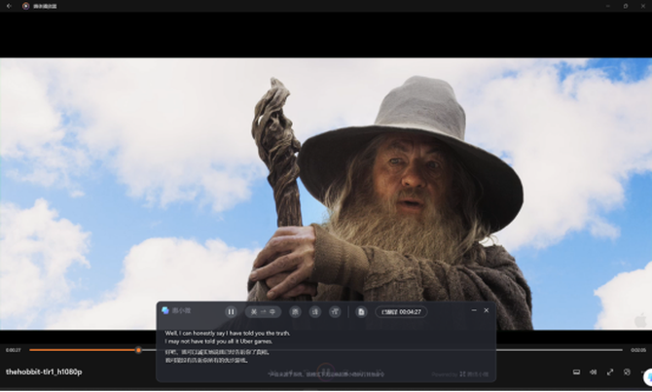Minimize the subtitle translation panel
Image resolution: width=652 pixels, height=392 pixels.
coord(474,310)
